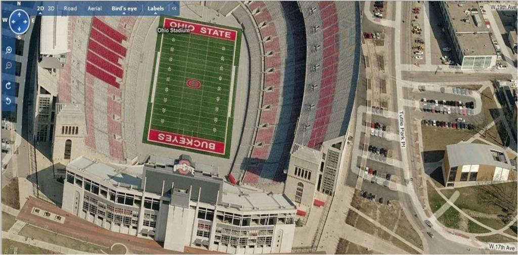Collapse the map toolbar with double chevron

coord(174,9)
